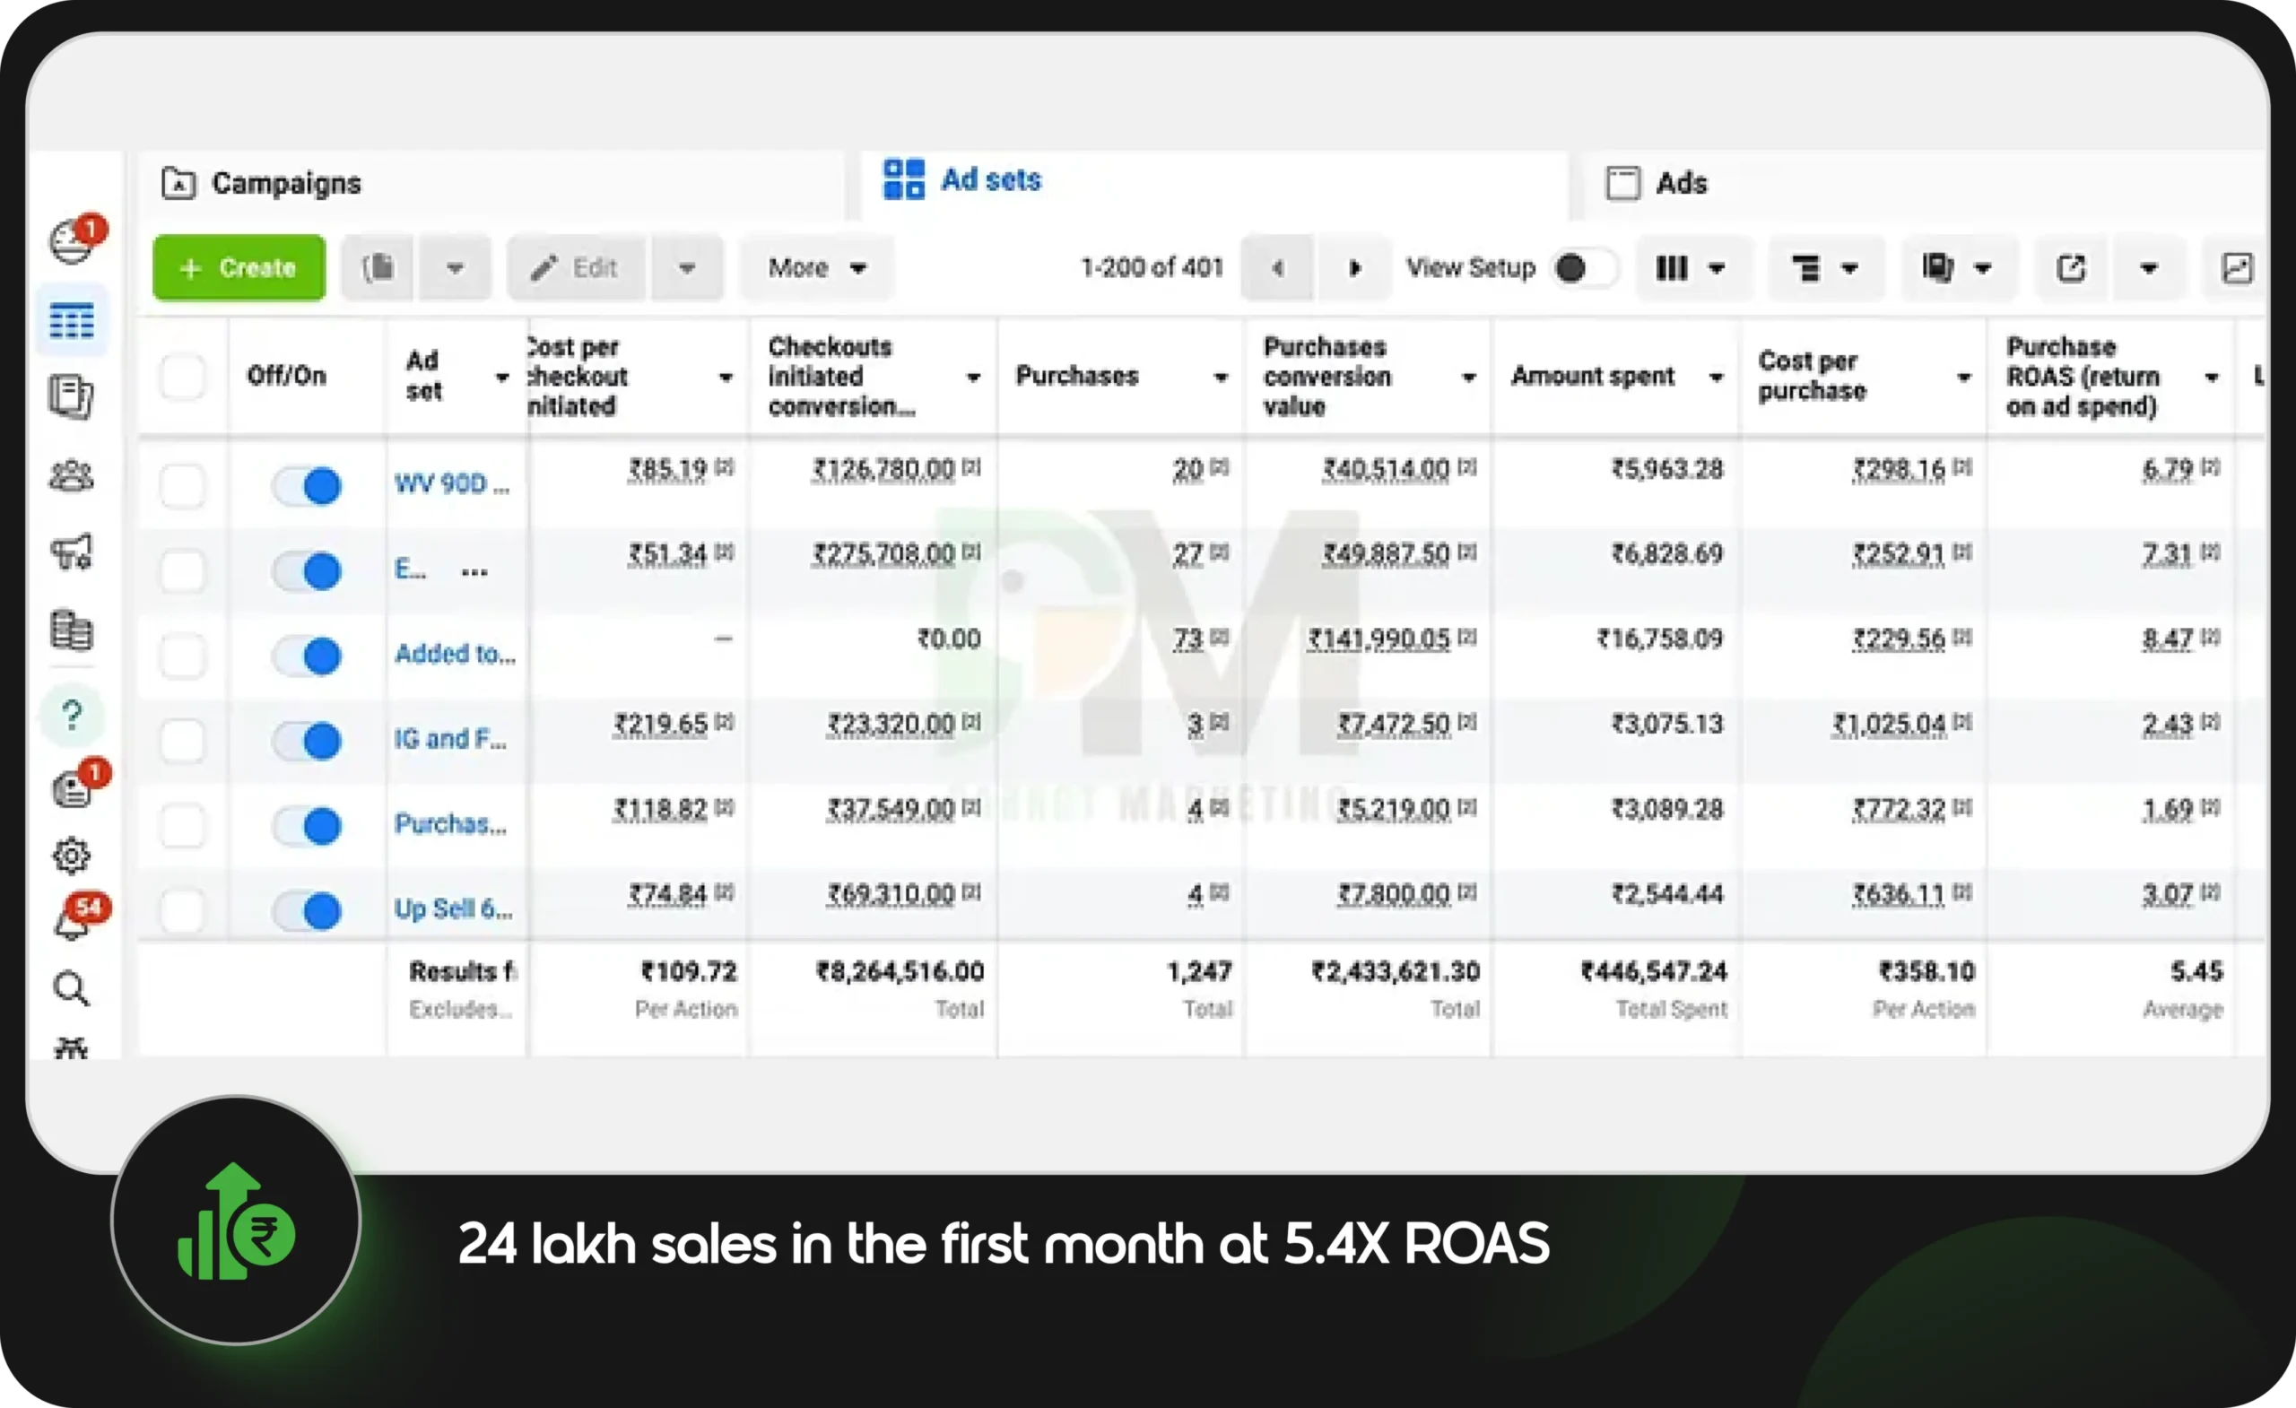Click the megaphone ads icon in sidebar
This screenshot has width=2296, height=1408.
point(71,552)
